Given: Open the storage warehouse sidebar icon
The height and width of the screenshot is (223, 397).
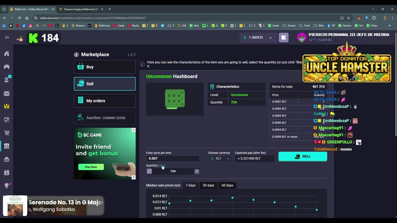Looking at the screenshot, I should (7, 159).
